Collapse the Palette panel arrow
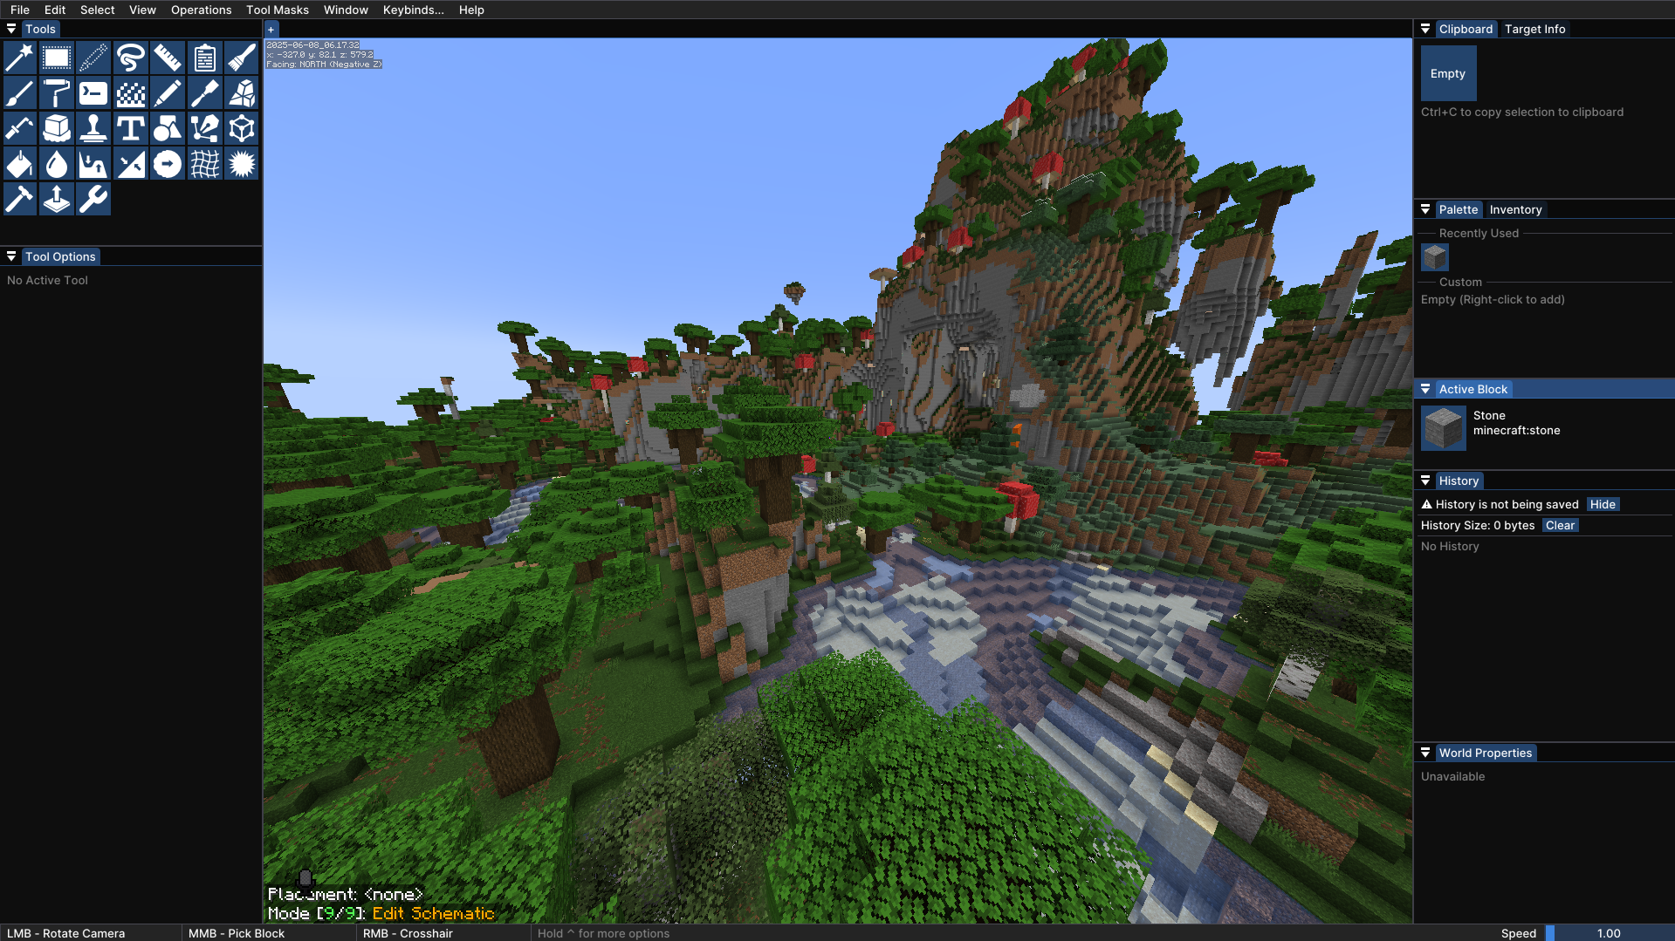 pyautogui.click(x=1425, y=209)
